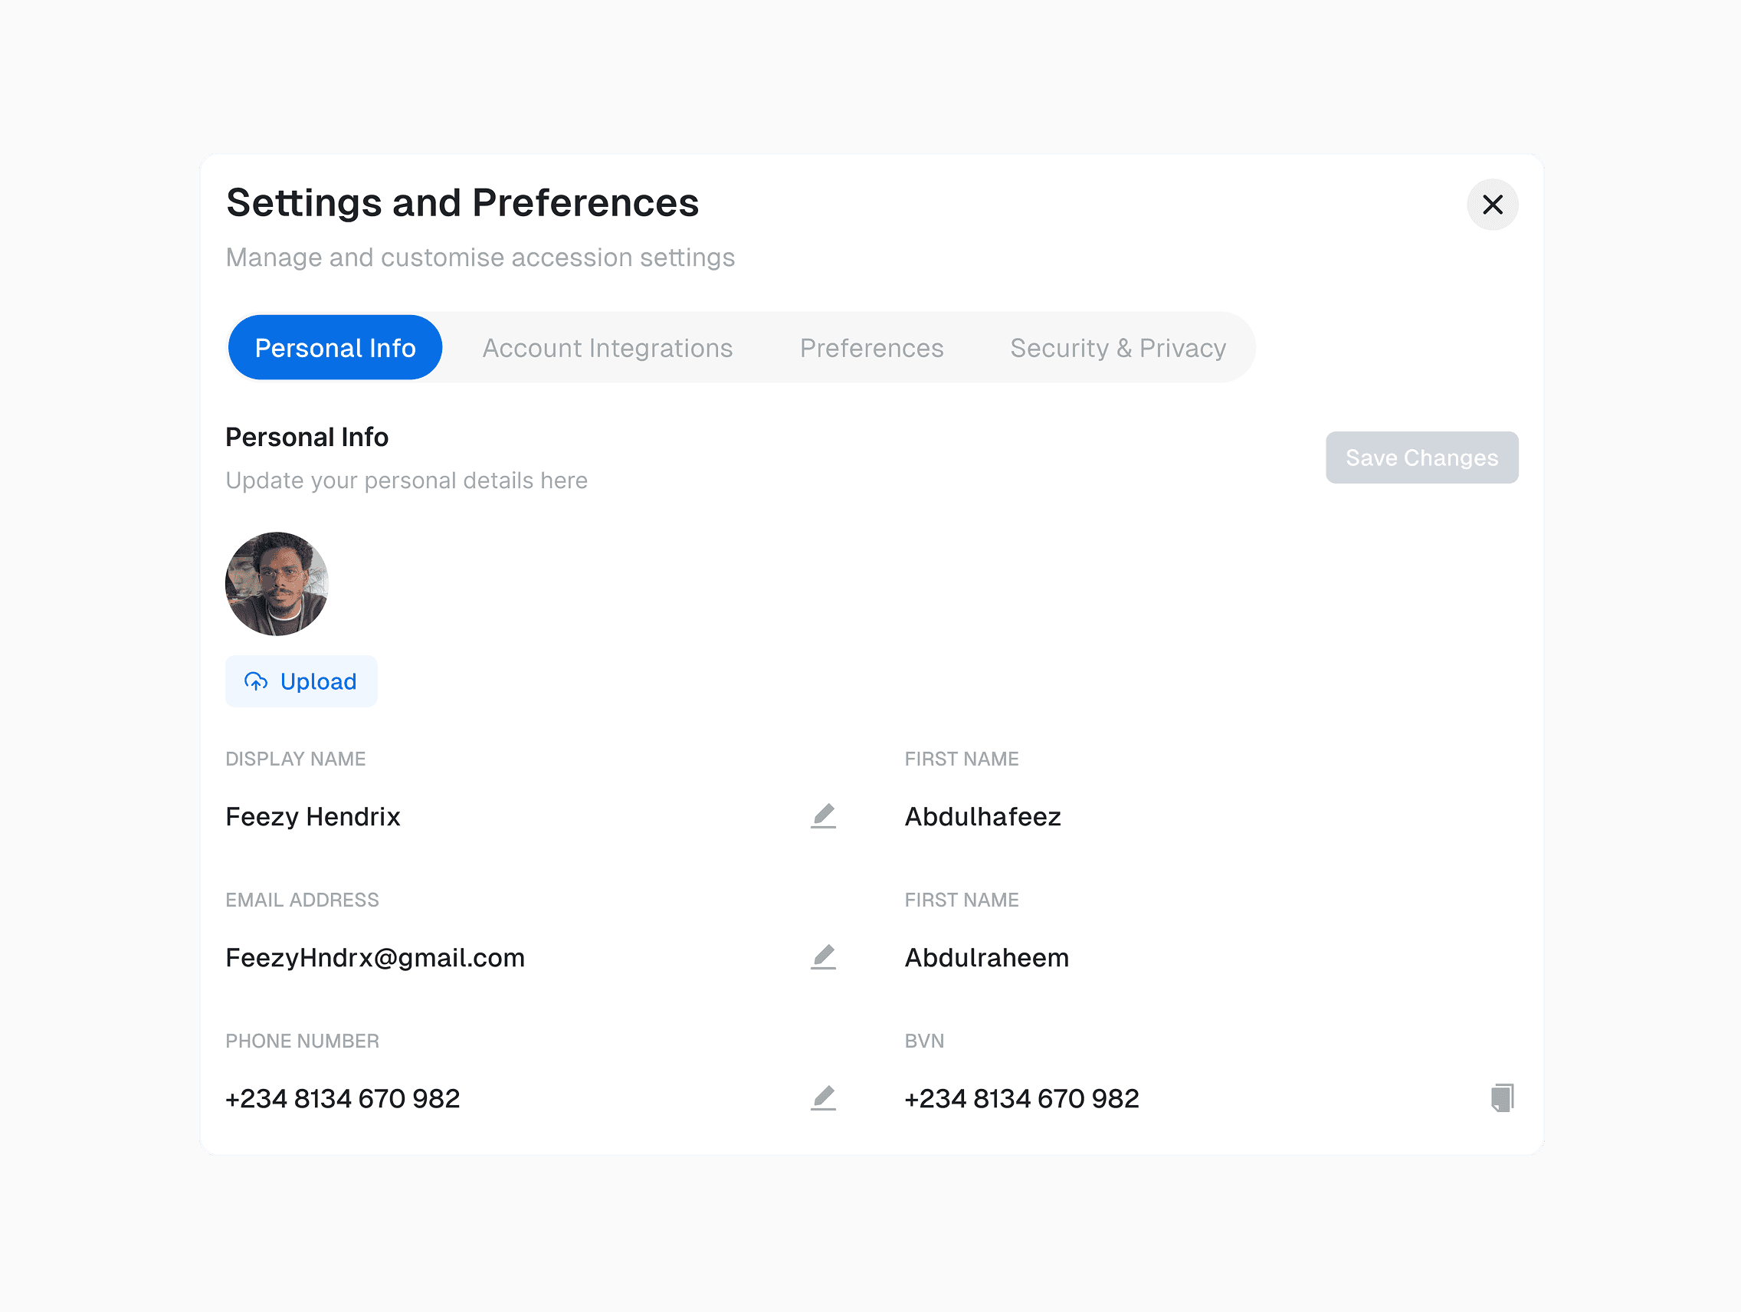Click the phone number edit pencil

point(823,1098)
